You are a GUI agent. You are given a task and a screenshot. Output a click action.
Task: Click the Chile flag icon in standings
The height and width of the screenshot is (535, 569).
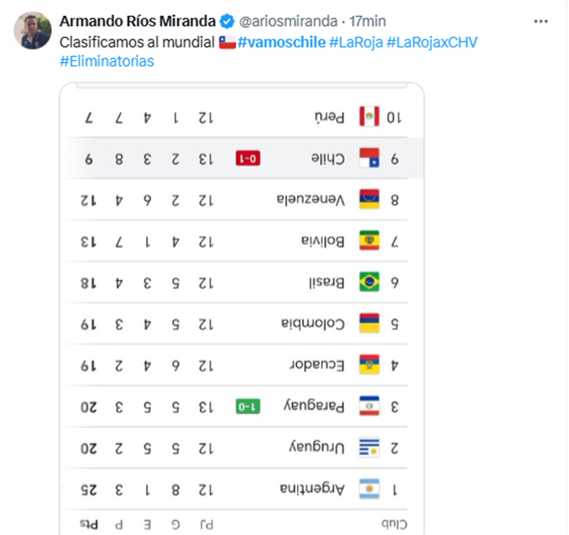(370, 158)
